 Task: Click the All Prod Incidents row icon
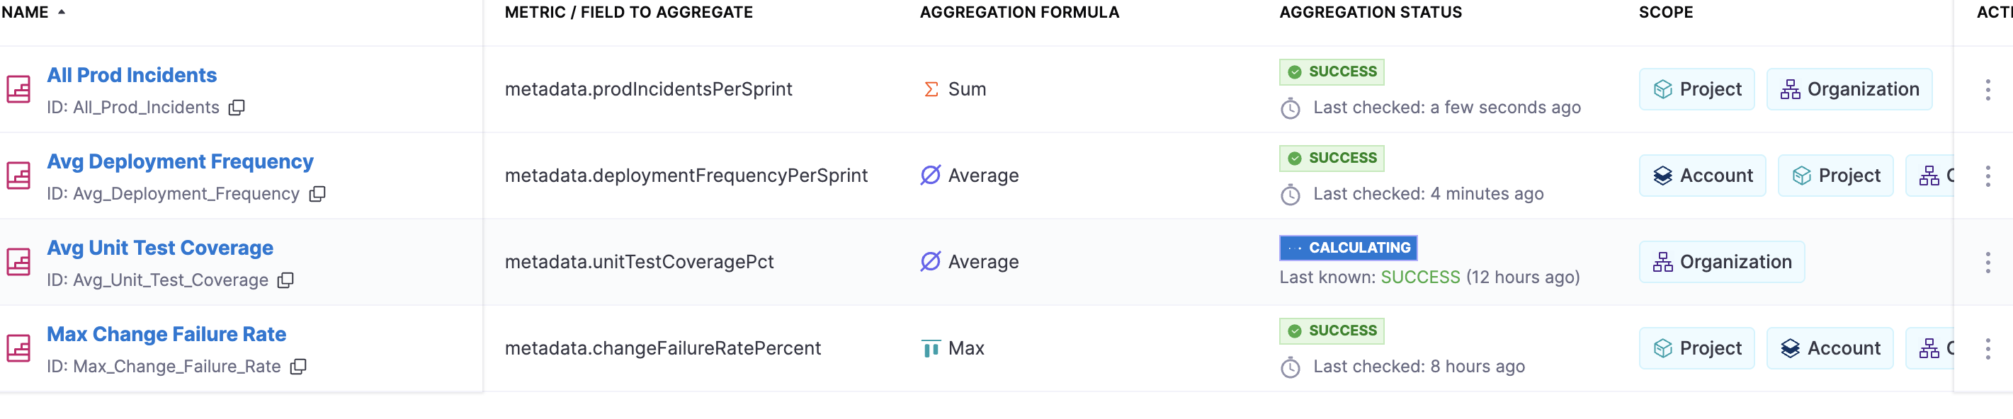tap(18, 90)
